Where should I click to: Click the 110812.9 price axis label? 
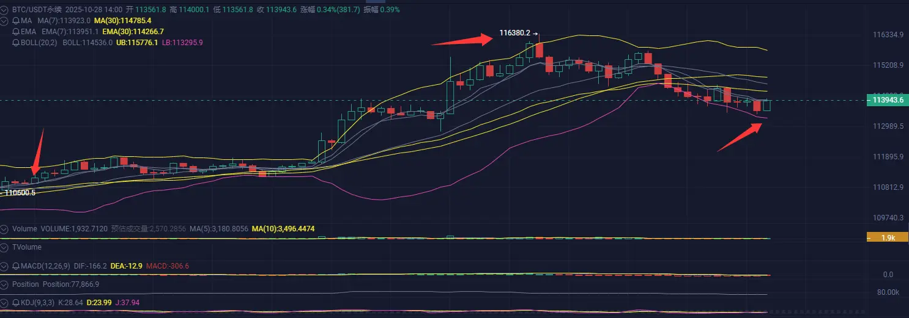pyautogui.click(x=888, y=187)
